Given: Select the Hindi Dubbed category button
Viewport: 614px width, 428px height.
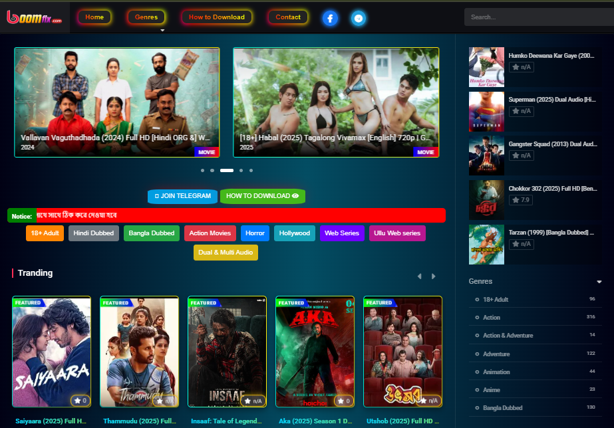Looking at the screenshot, I should coord(94,233).
